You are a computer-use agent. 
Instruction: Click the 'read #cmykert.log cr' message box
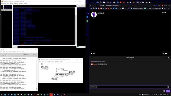(62, 74)
